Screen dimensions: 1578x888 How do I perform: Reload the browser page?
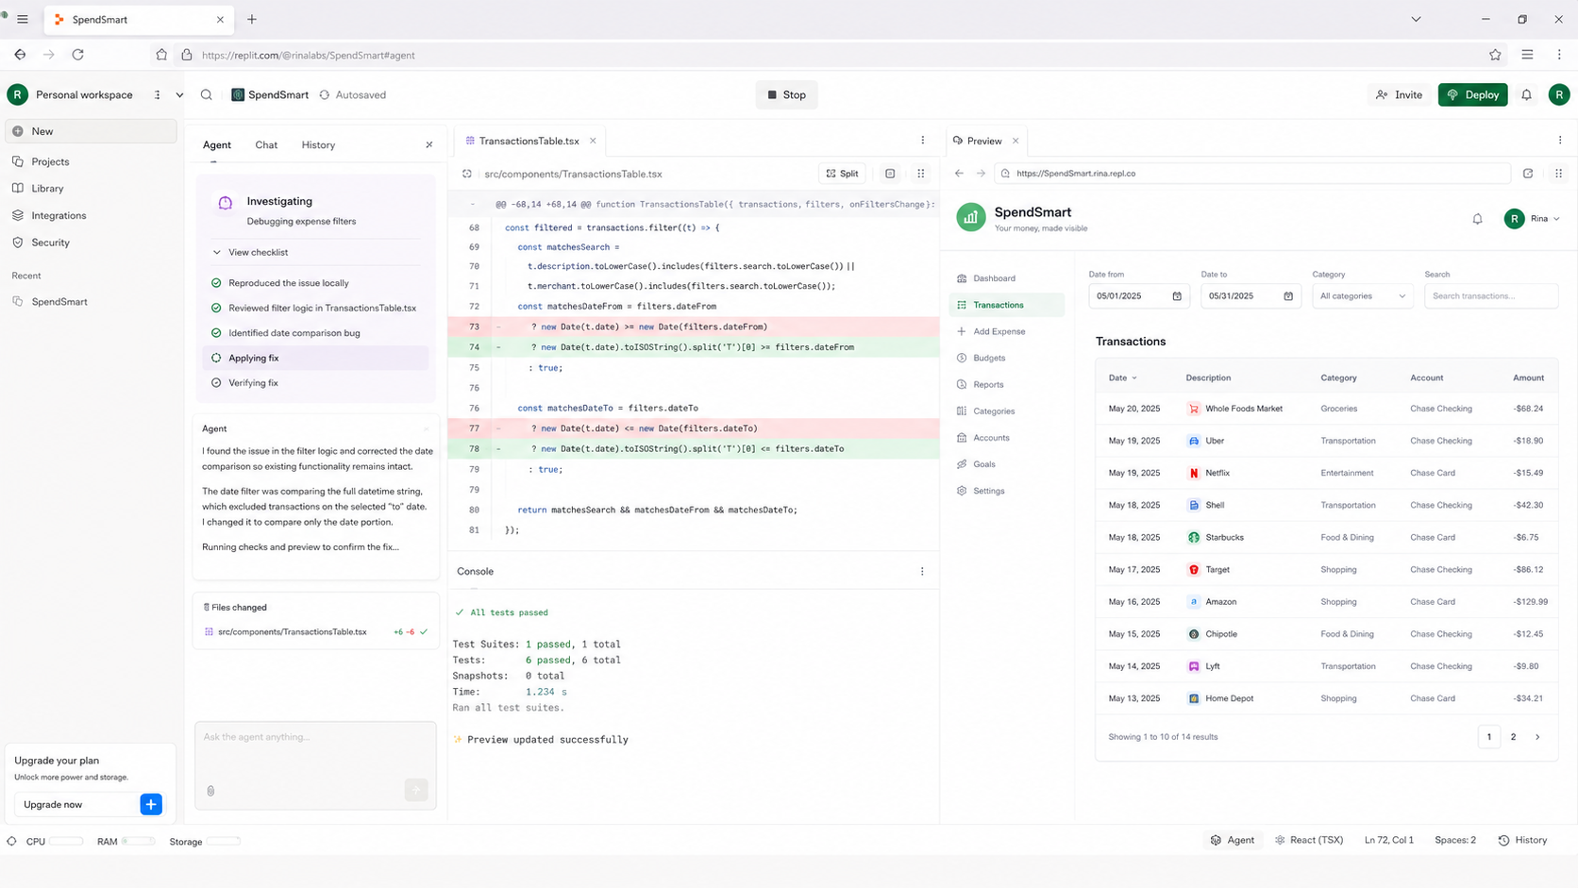(x=78, y=55)
